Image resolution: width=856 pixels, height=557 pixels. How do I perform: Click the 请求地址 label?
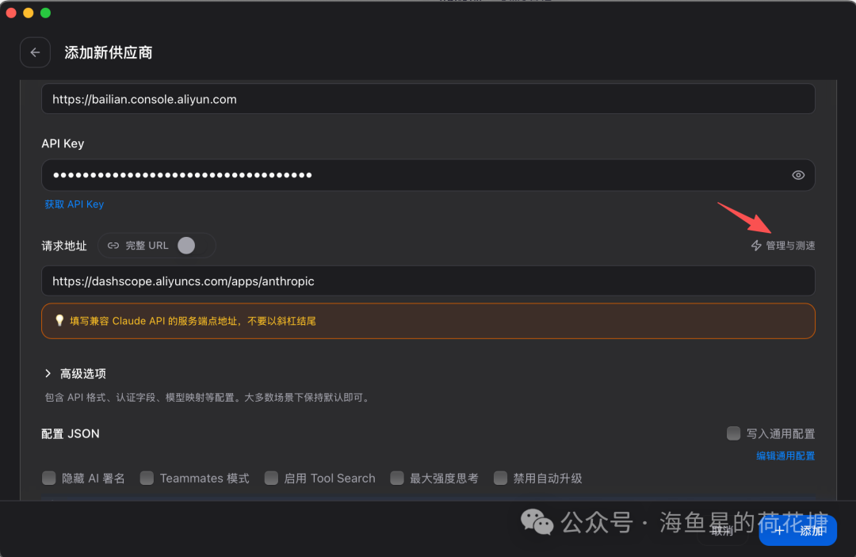[64, 246]
